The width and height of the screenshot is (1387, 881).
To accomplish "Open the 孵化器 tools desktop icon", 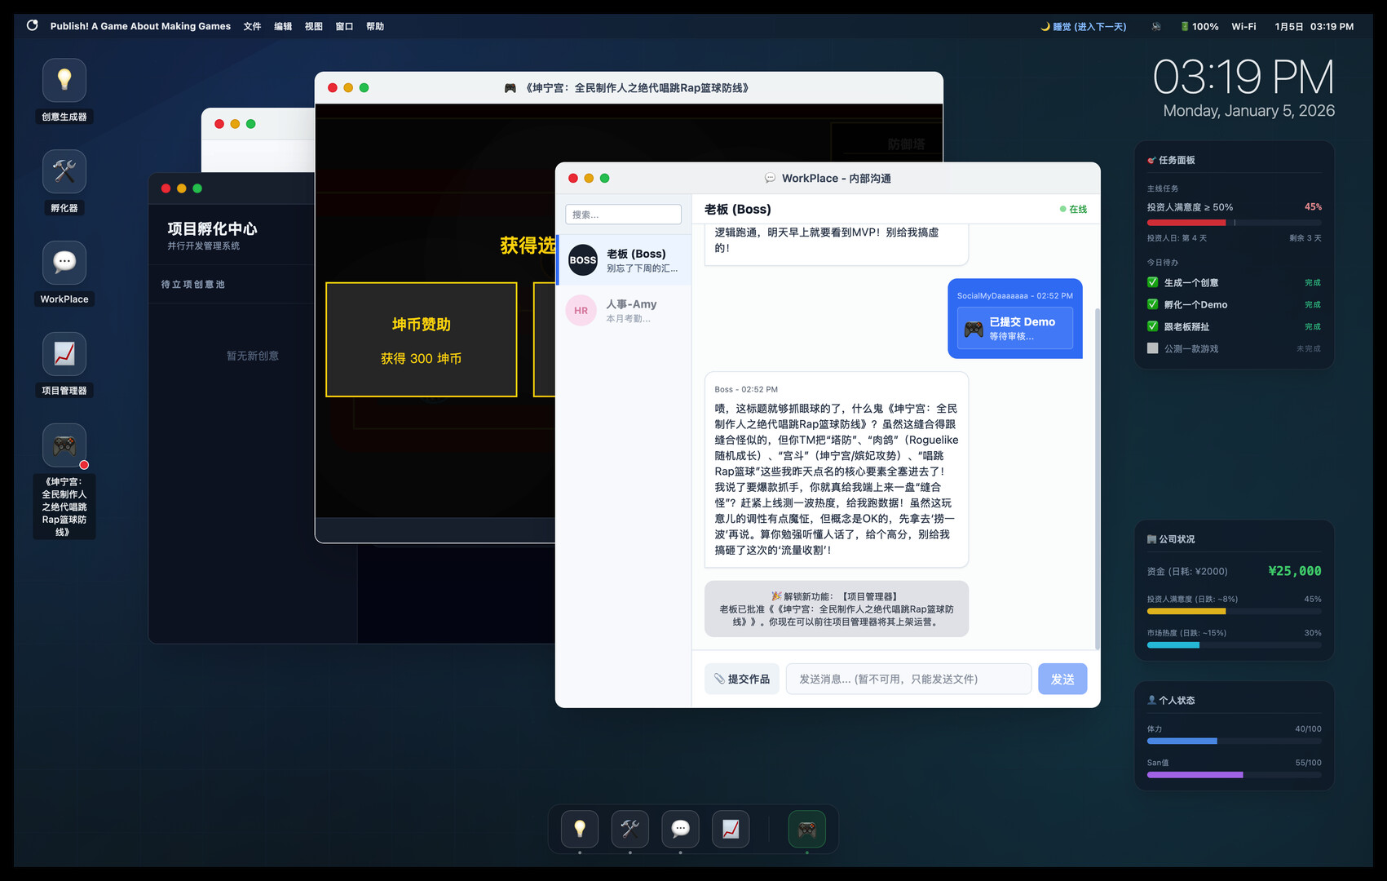I will [64, 172].
